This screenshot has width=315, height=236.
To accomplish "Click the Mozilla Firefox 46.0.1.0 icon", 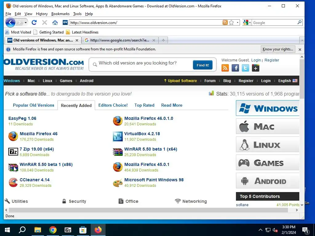I will (118, 121).
